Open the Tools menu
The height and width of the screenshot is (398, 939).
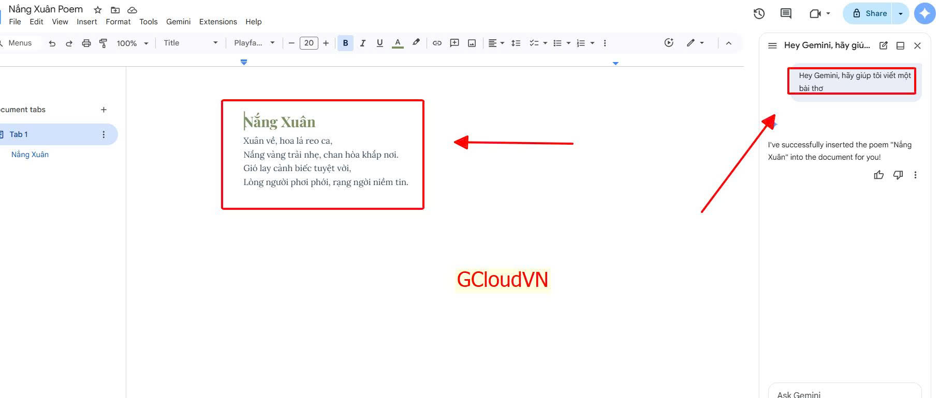click(x=149, y=22)
